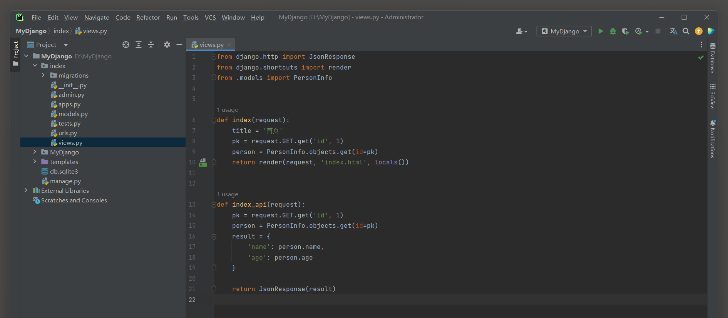Click index breadcrumb in navigation bar
The width and height of the screenshot is (728, 318).
coord(61,31)
